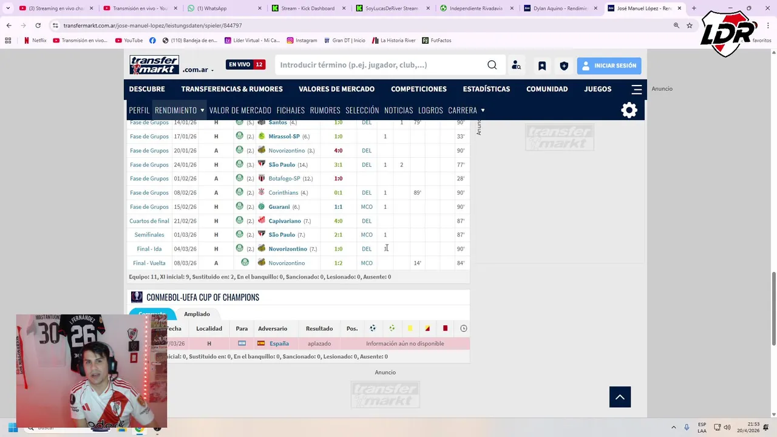The height and width of the screenshot is (437, 777).
Task: Switch to the Ampliado tab
Action: pos(197,314)
